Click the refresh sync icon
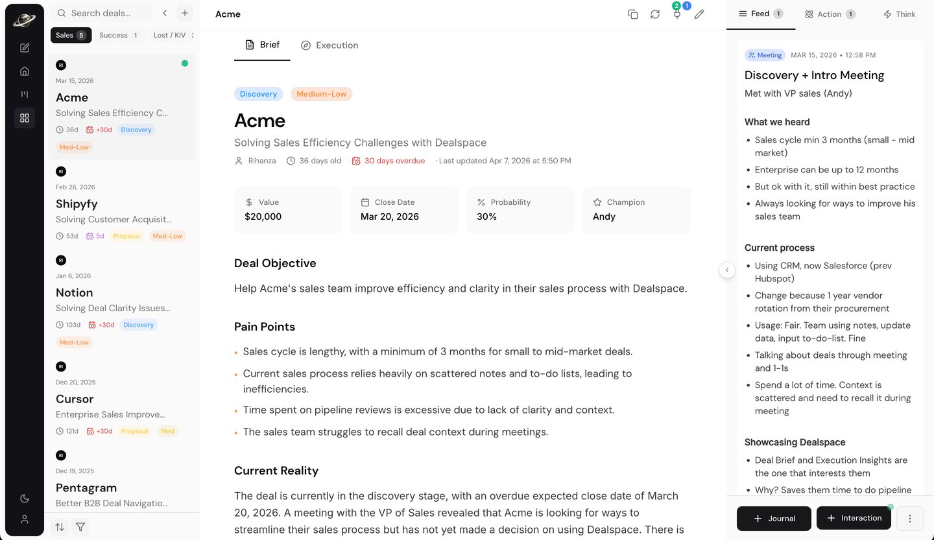934x540 pixels. tap(655, 14)
